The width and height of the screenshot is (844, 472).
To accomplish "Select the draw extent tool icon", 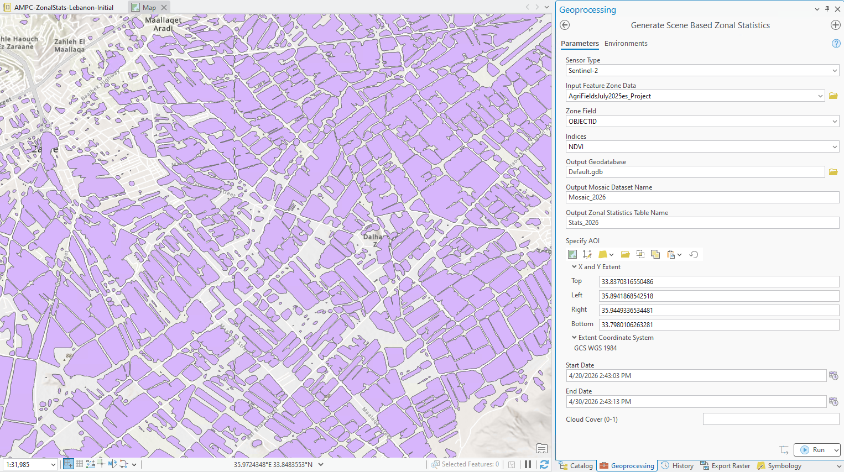I will 587,254.
